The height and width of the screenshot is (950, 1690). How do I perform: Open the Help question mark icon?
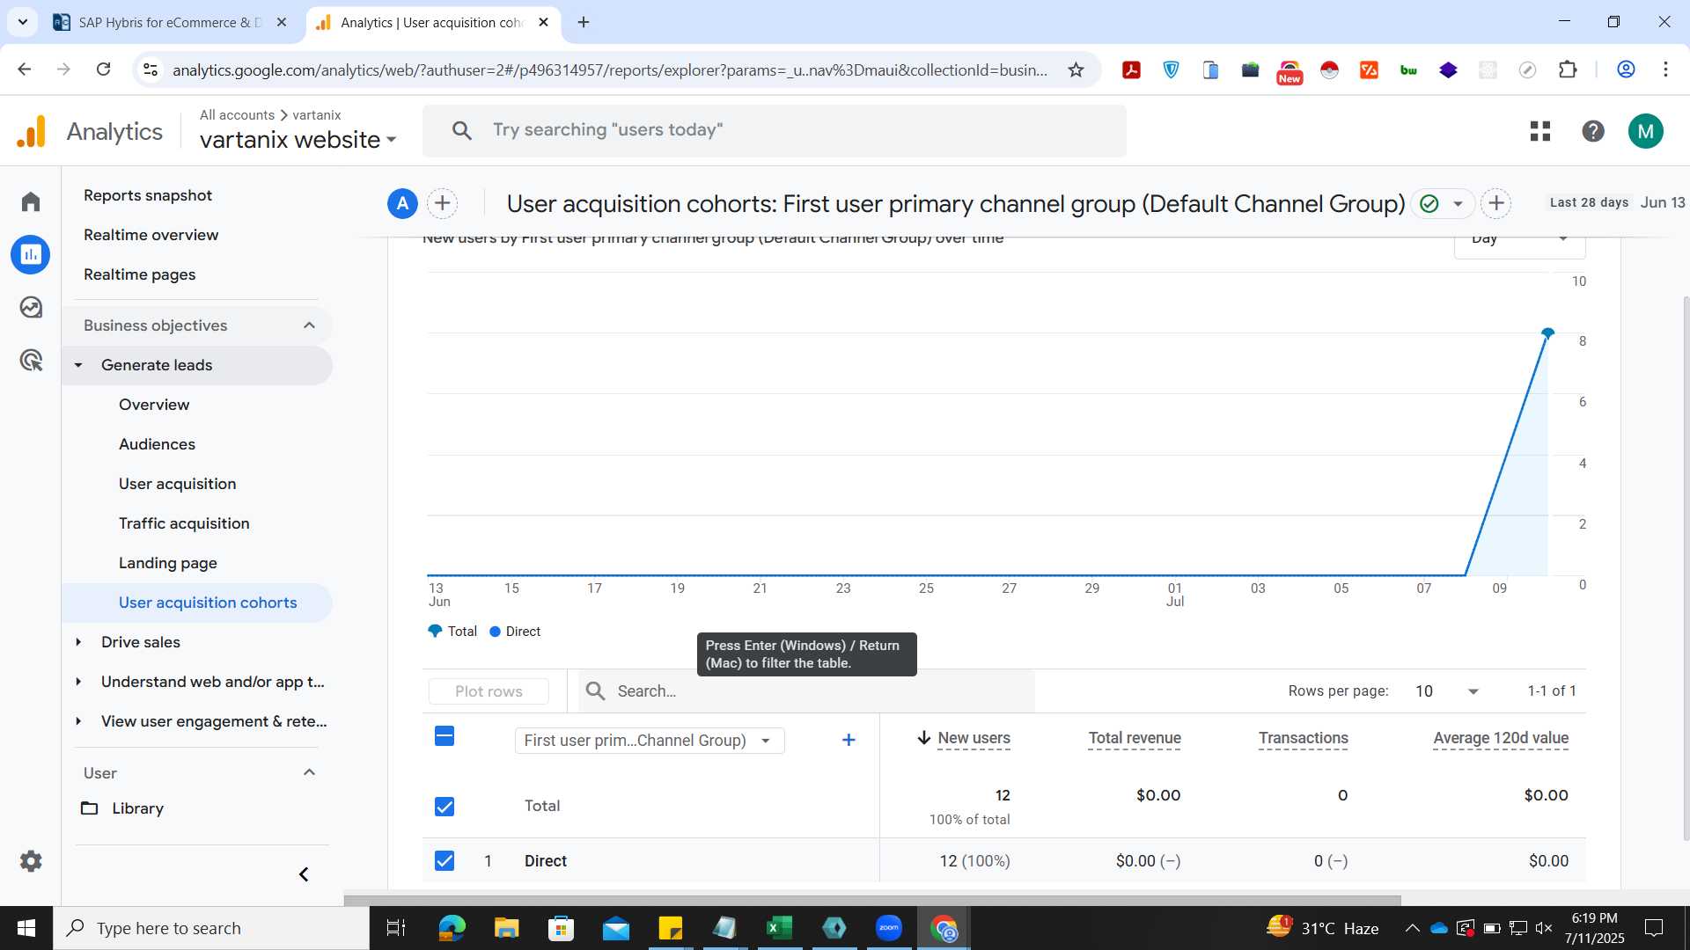[1593, 131]
